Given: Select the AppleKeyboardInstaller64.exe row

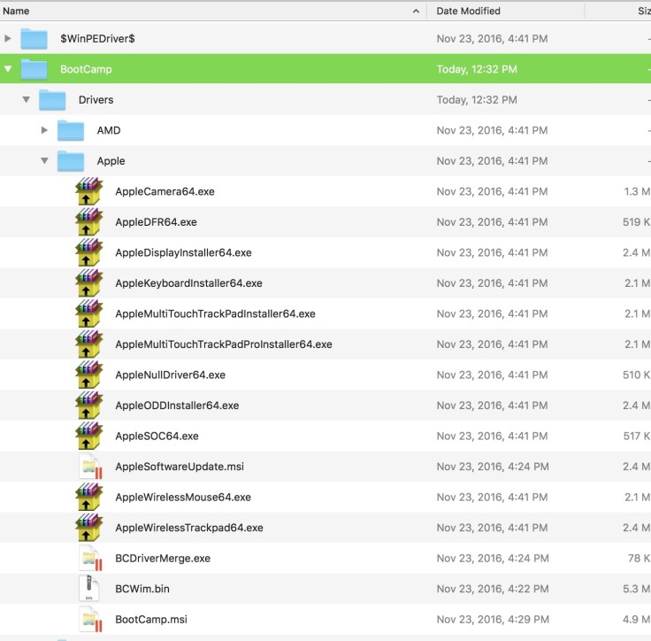Looking at the screenshot, I should pos(188,283).
